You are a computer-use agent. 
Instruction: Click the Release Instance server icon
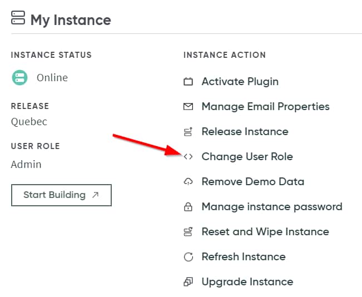pos(188,132)
